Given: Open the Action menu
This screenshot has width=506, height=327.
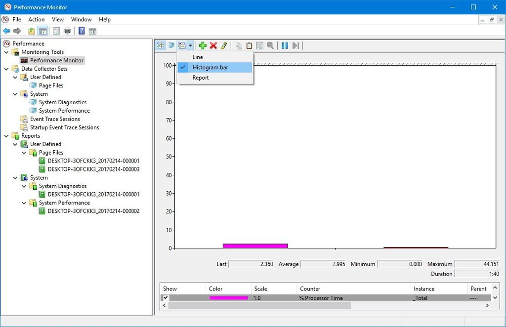Looking at the screenshot, I should click(36, 19).
